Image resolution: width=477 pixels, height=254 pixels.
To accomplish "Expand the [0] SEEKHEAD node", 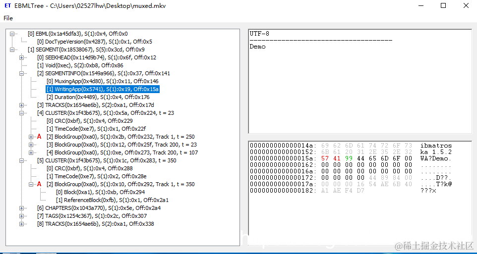I will [x=22, y=57].
